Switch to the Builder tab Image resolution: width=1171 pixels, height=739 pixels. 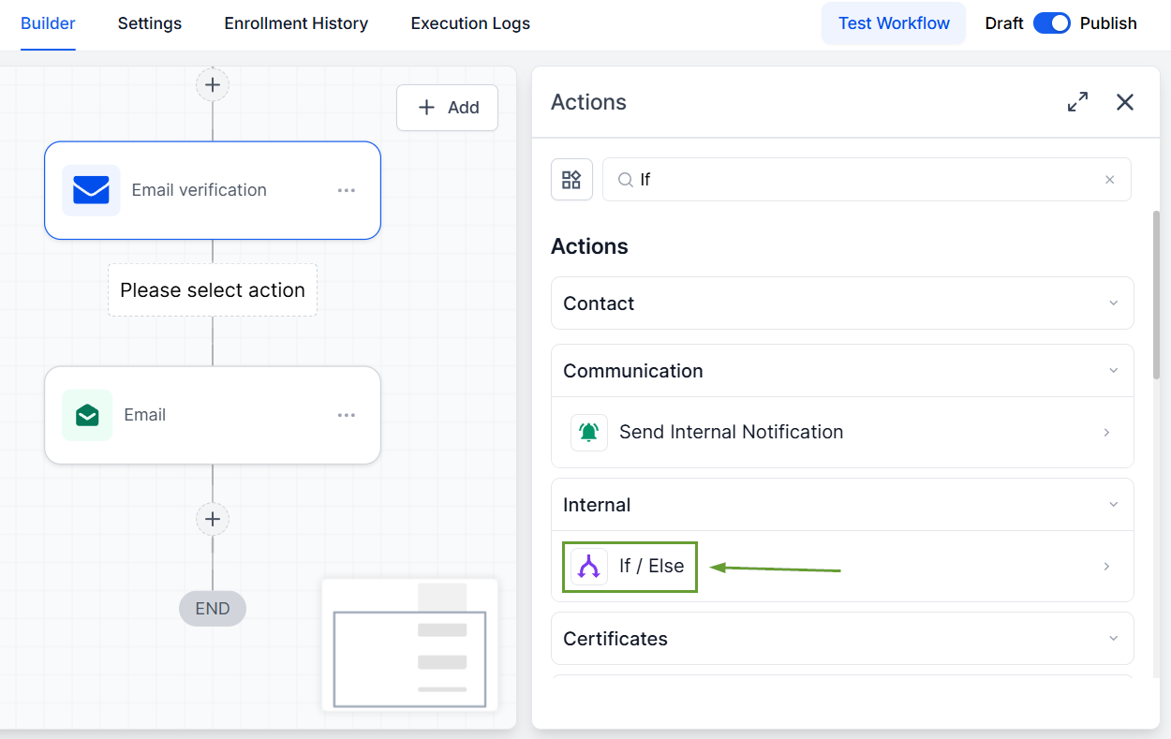coord(48,23)
